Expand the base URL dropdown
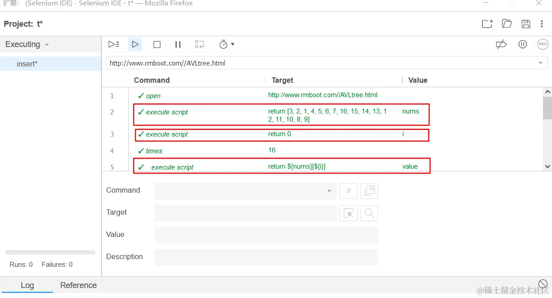552x298 pixels. 540,63
